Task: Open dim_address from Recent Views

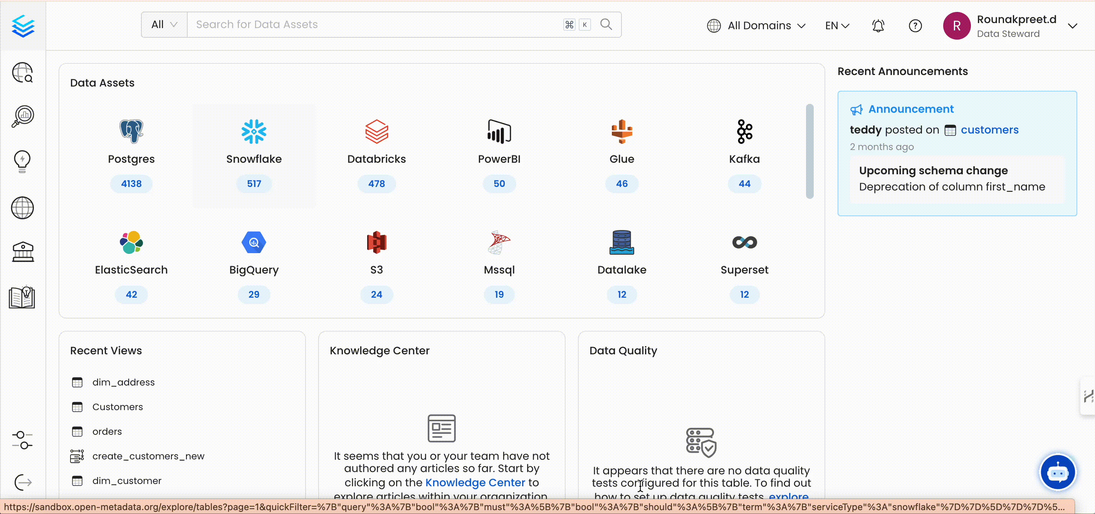Action: pyautogui.click(x=123, y=382)
